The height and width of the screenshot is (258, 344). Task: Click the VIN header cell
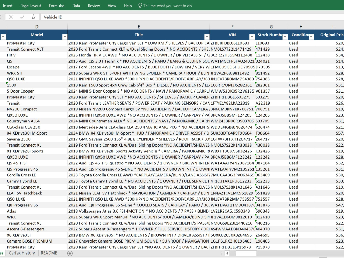click(x=232, y=35)
